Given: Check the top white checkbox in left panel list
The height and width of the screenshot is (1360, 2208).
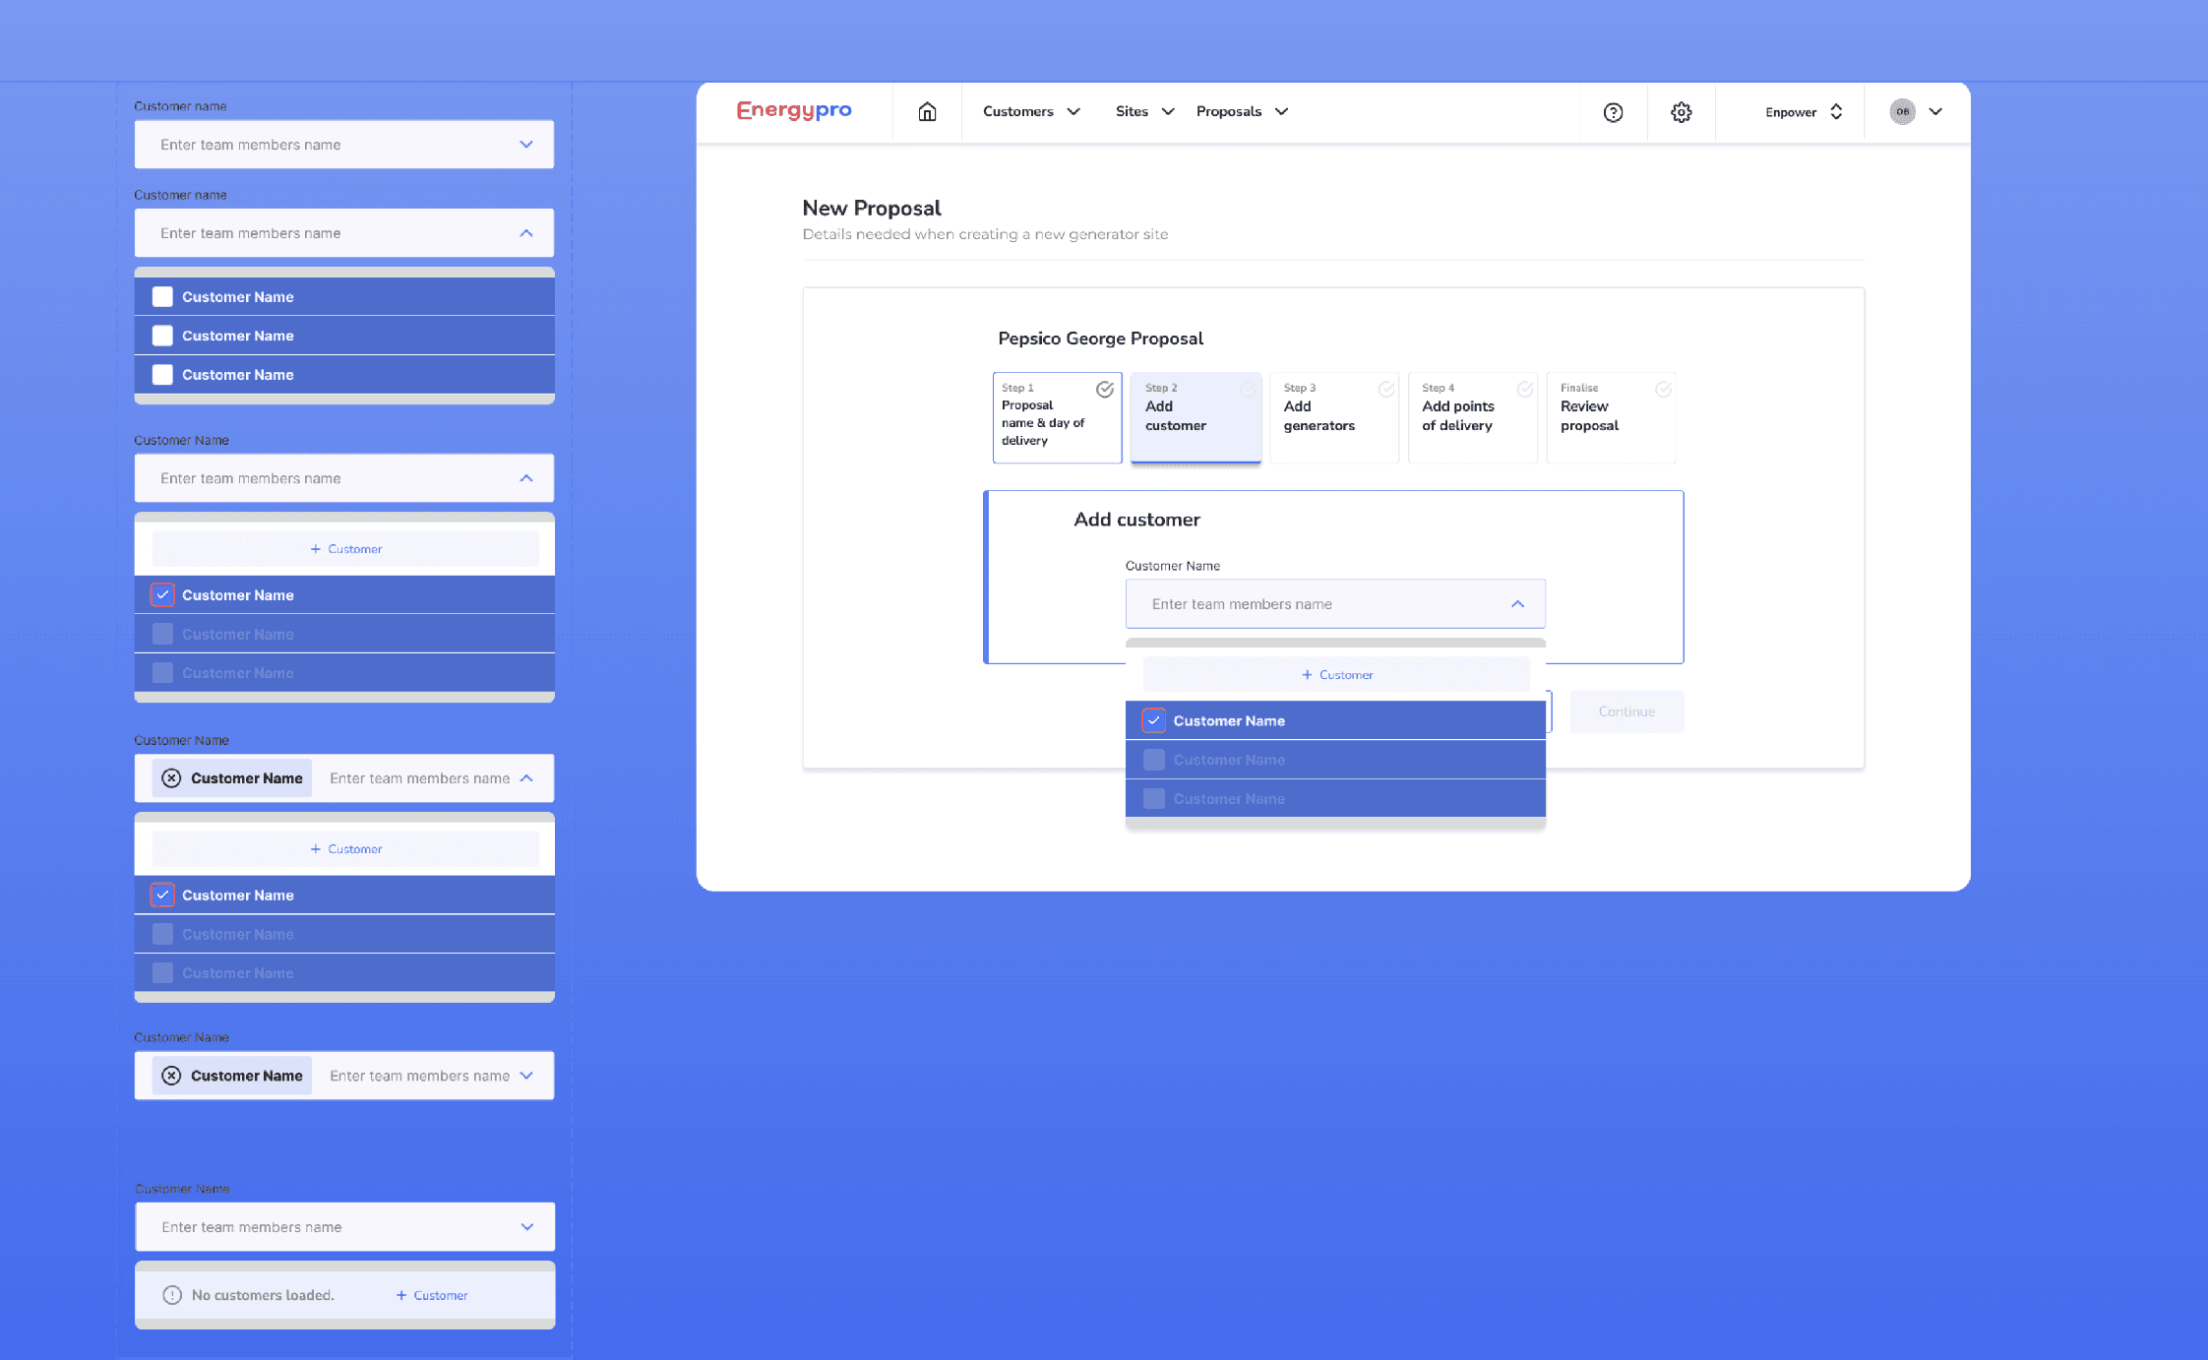Looking at the screenshot, I should pos(162,297).
